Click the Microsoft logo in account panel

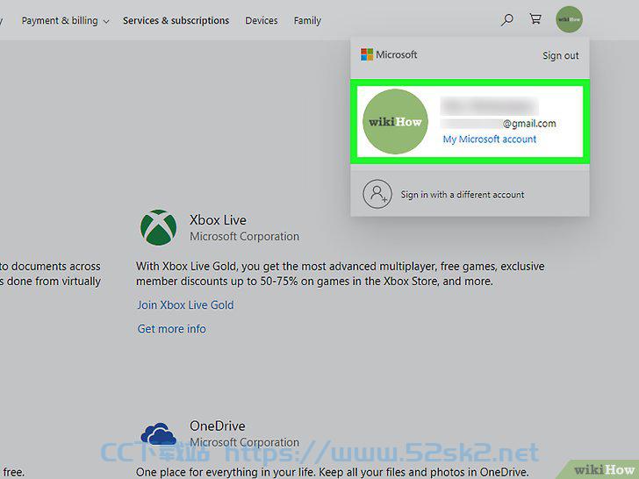point(389,54)
